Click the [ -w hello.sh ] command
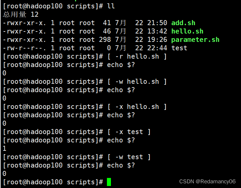 coord(137,81)
